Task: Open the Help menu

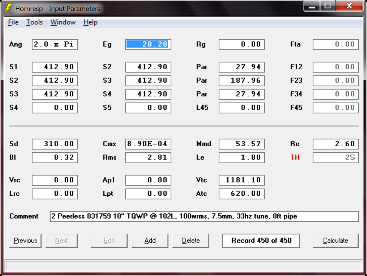Action: click(x=90, y=22)
